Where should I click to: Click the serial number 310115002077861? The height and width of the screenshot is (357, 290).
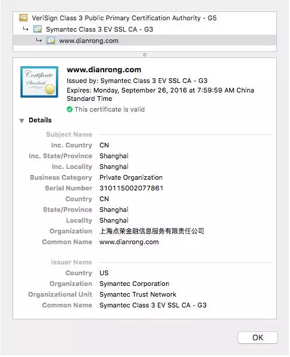coord(131,188)
